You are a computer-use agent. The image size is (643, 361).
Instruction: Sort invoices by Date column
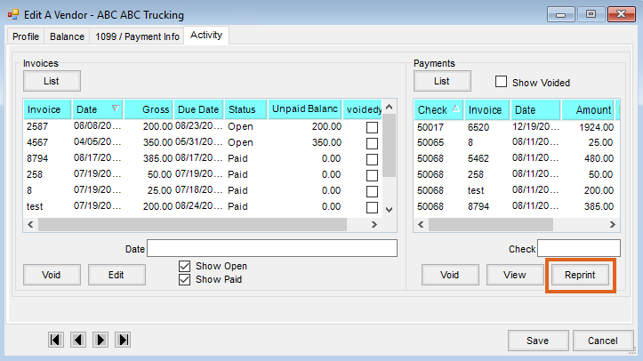point(98,109)
